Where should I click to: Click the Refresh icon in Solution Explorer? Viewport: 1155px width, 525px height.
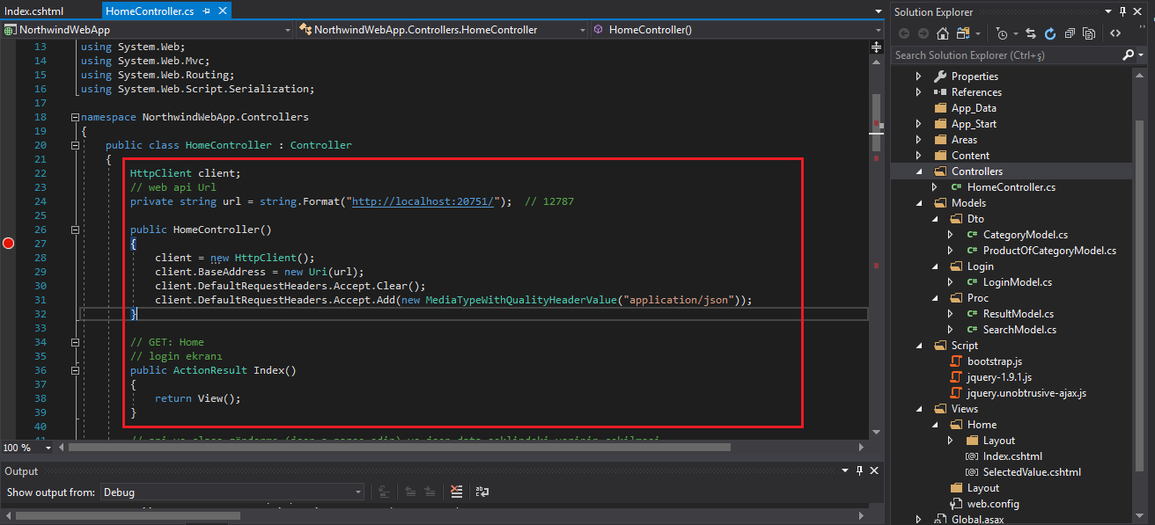[1050, 33]
